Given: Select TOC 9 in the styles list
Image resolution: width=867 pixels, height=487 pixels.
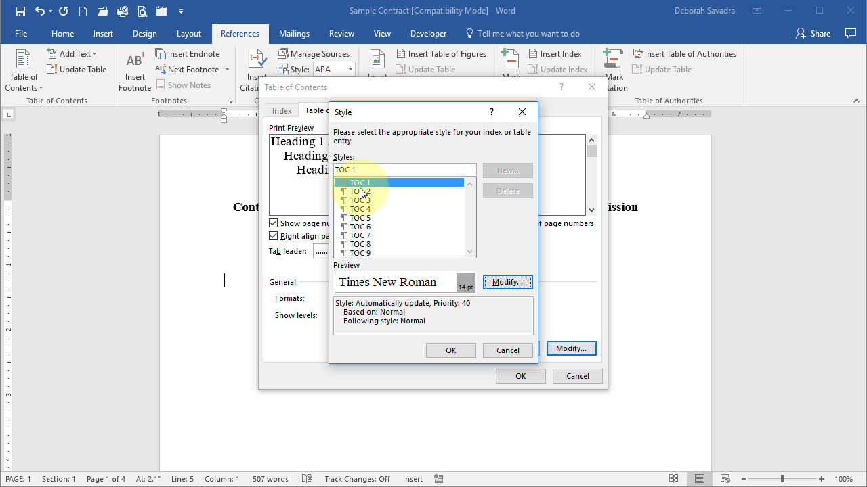Looking at the screenshot, I should pyautogui.click(x=399, y=253).
